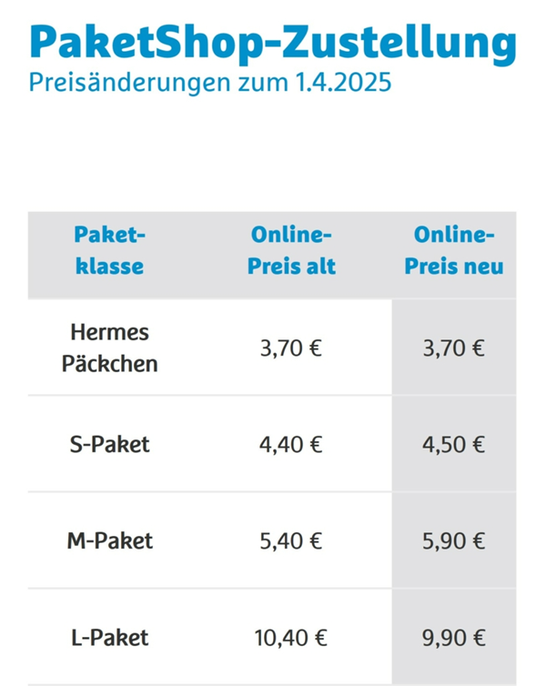Screen dimensions: 546x686
Task: Click the L-Paket row label
Action: coord(109,638)
